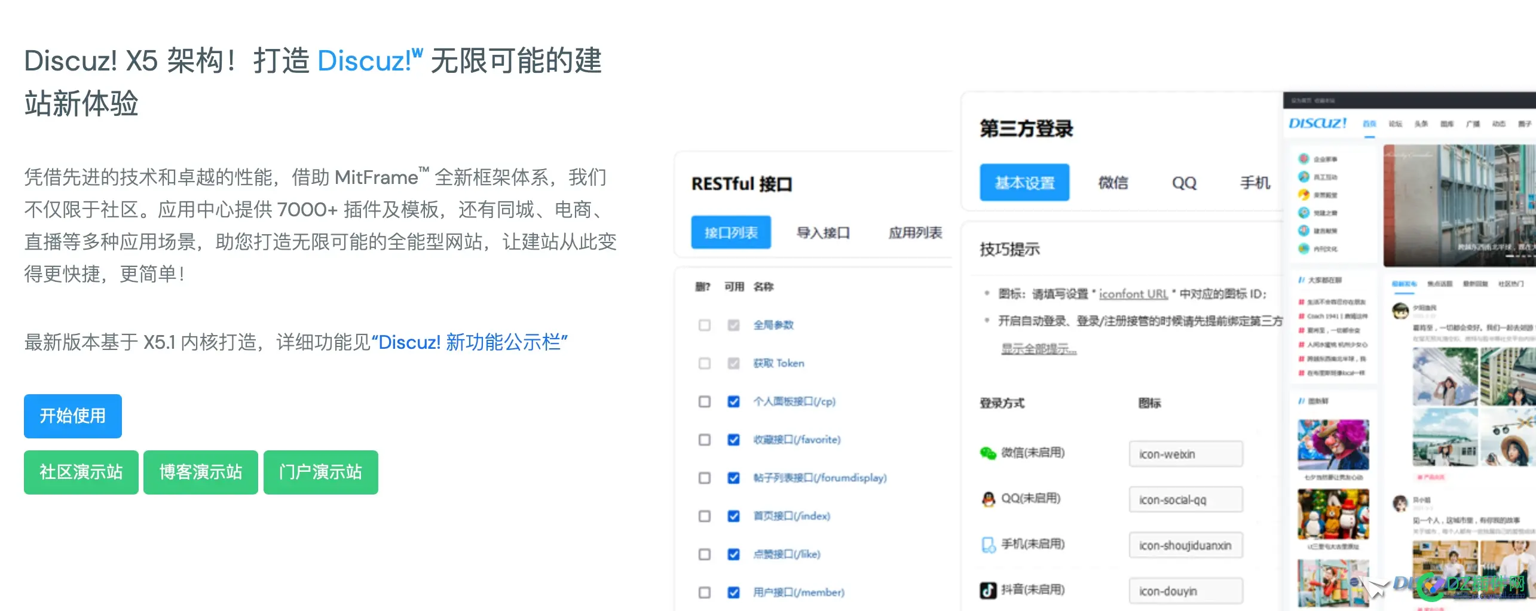
Task: Click the phone icon beside 手机(未启用)
Action: 987,545
